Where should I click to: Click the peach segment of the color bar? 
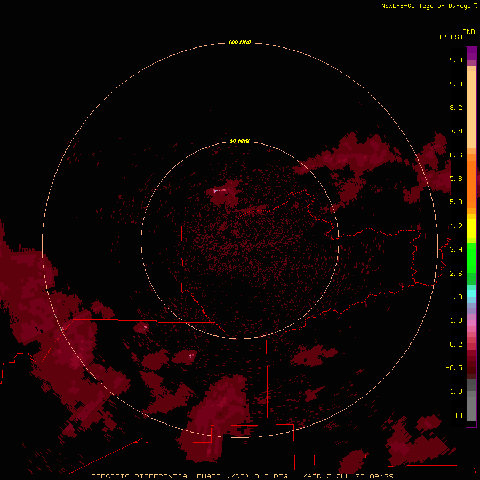point(471,109)
